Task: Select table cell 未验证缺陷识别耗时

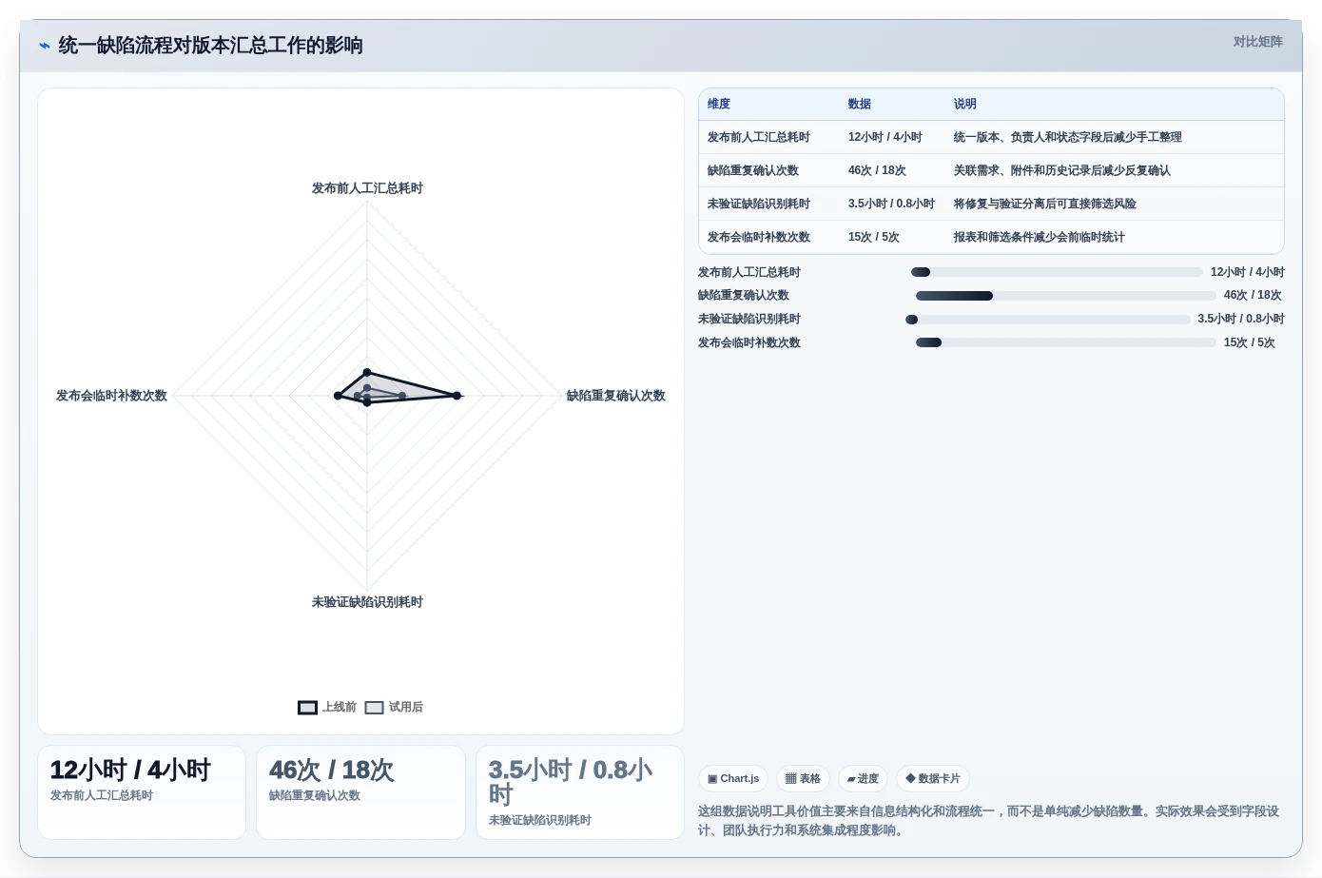Action: point(759,205)
